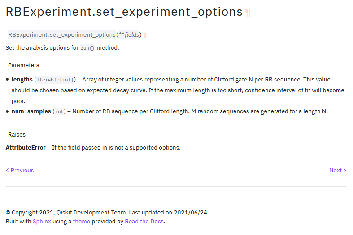Click the AttributeError exception name
353x235 pixels.
click(x=26, y=148)
